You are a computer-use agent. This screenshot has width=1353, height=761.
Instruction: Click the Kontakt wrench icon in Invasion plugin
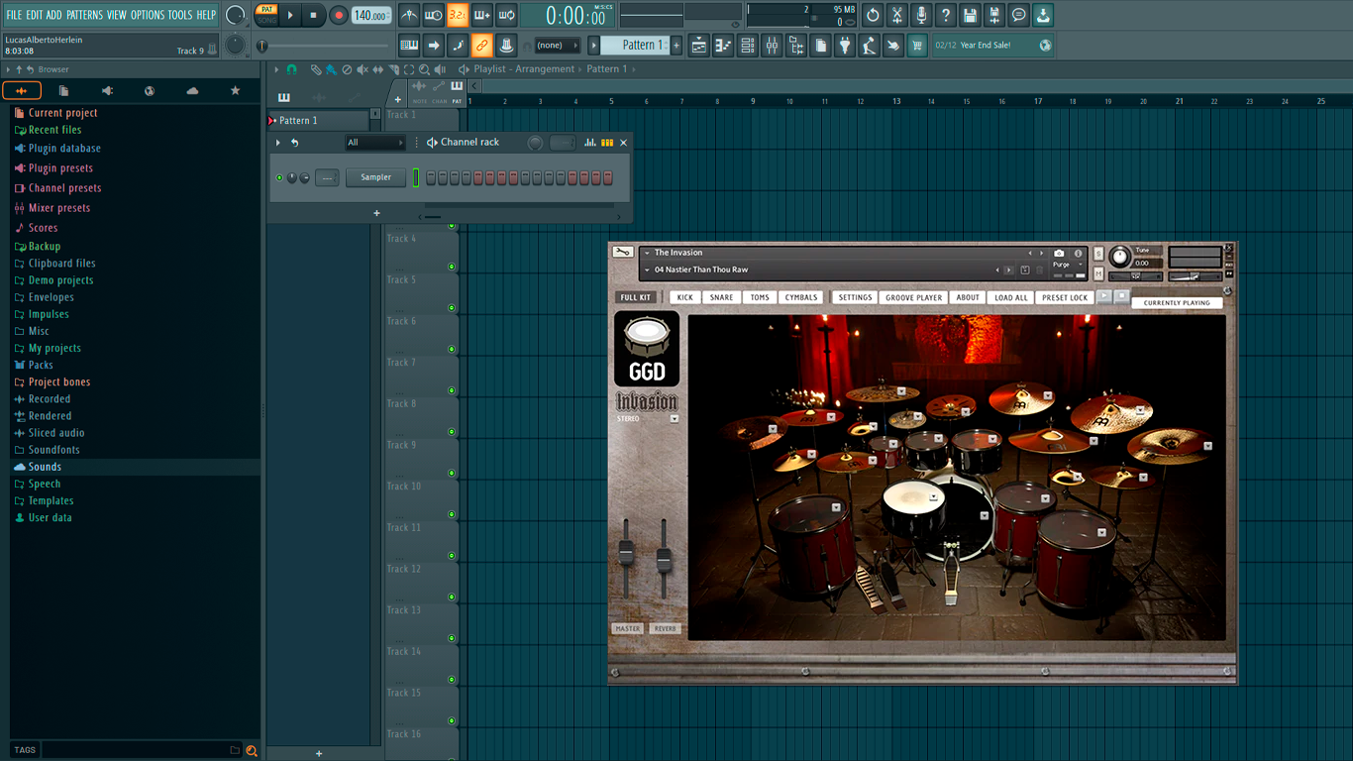[x=623, y=253]
